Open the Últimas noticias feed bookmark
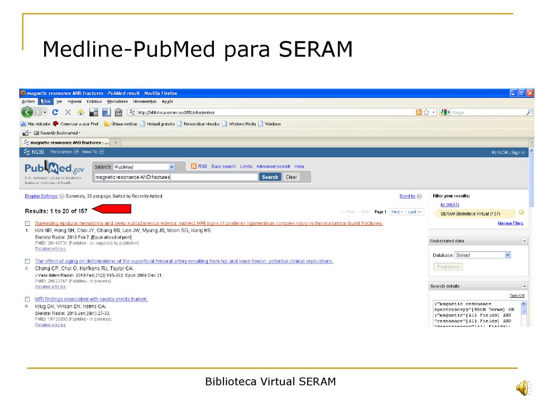Viewport: 545px width, 409px height. (x=121, y=124)
